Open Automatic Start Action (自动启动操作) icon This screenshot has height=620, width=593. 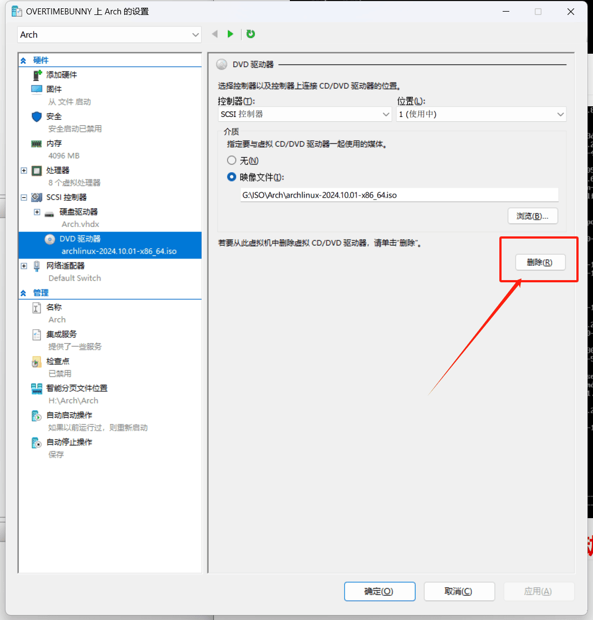37,415
